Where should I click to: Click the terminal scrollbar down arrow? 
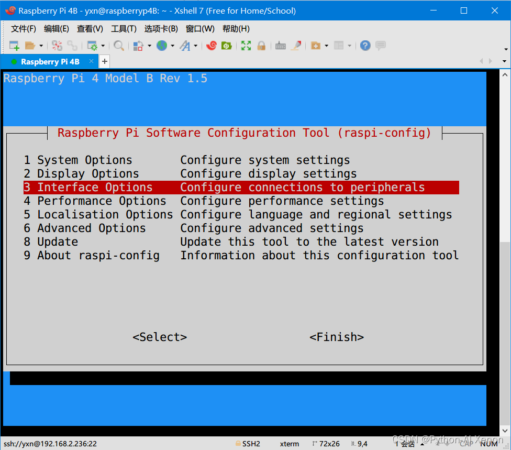click(x=505, y=431)
